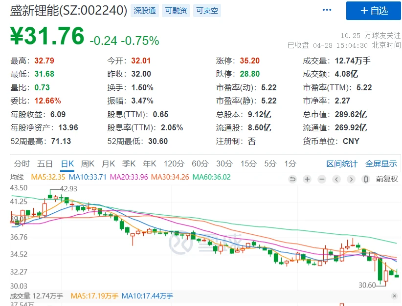402x306 pixels.
Task: Add stock with 自选 button
Action: pos(373,11)
